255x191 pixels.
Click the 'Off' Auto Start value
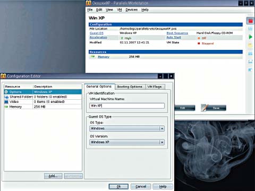click(x=204, y=38)
